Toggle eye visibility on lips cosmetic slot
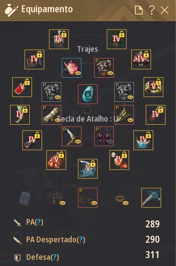The height and width of the screenshot is (266, 176). coord(126,203)
